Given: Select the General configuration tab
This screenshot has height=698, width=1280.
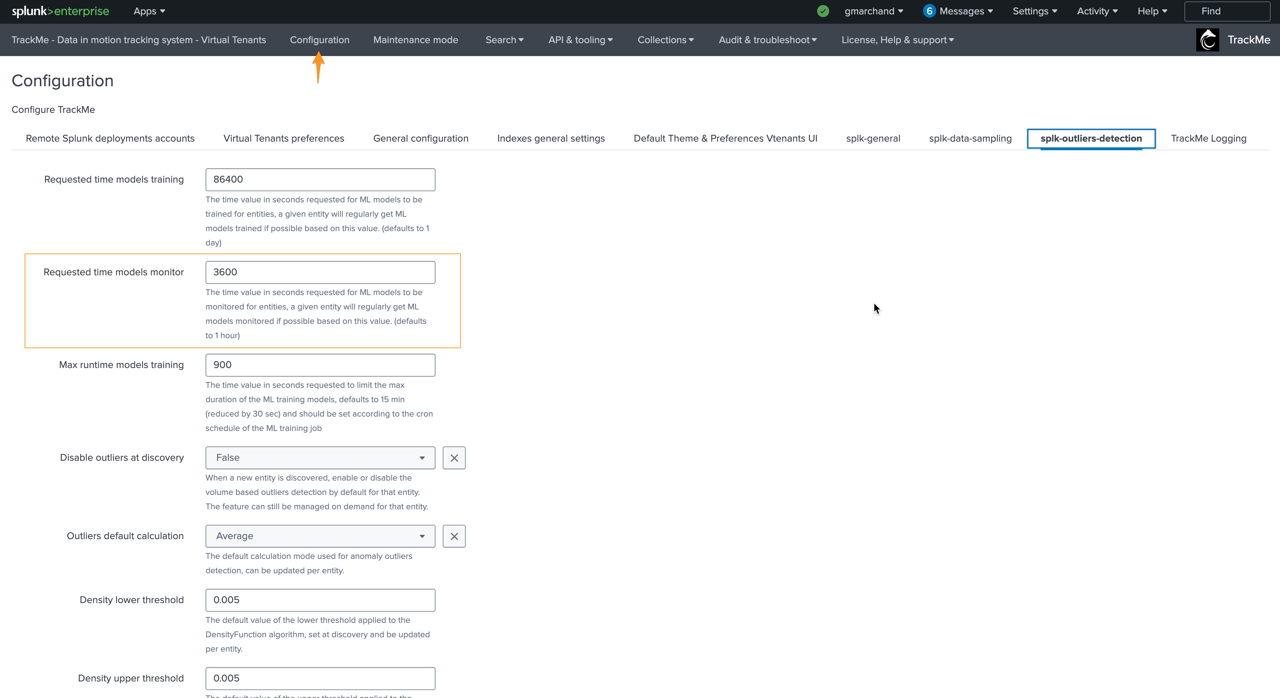Looking at the screenshot, I should (420, 138).
